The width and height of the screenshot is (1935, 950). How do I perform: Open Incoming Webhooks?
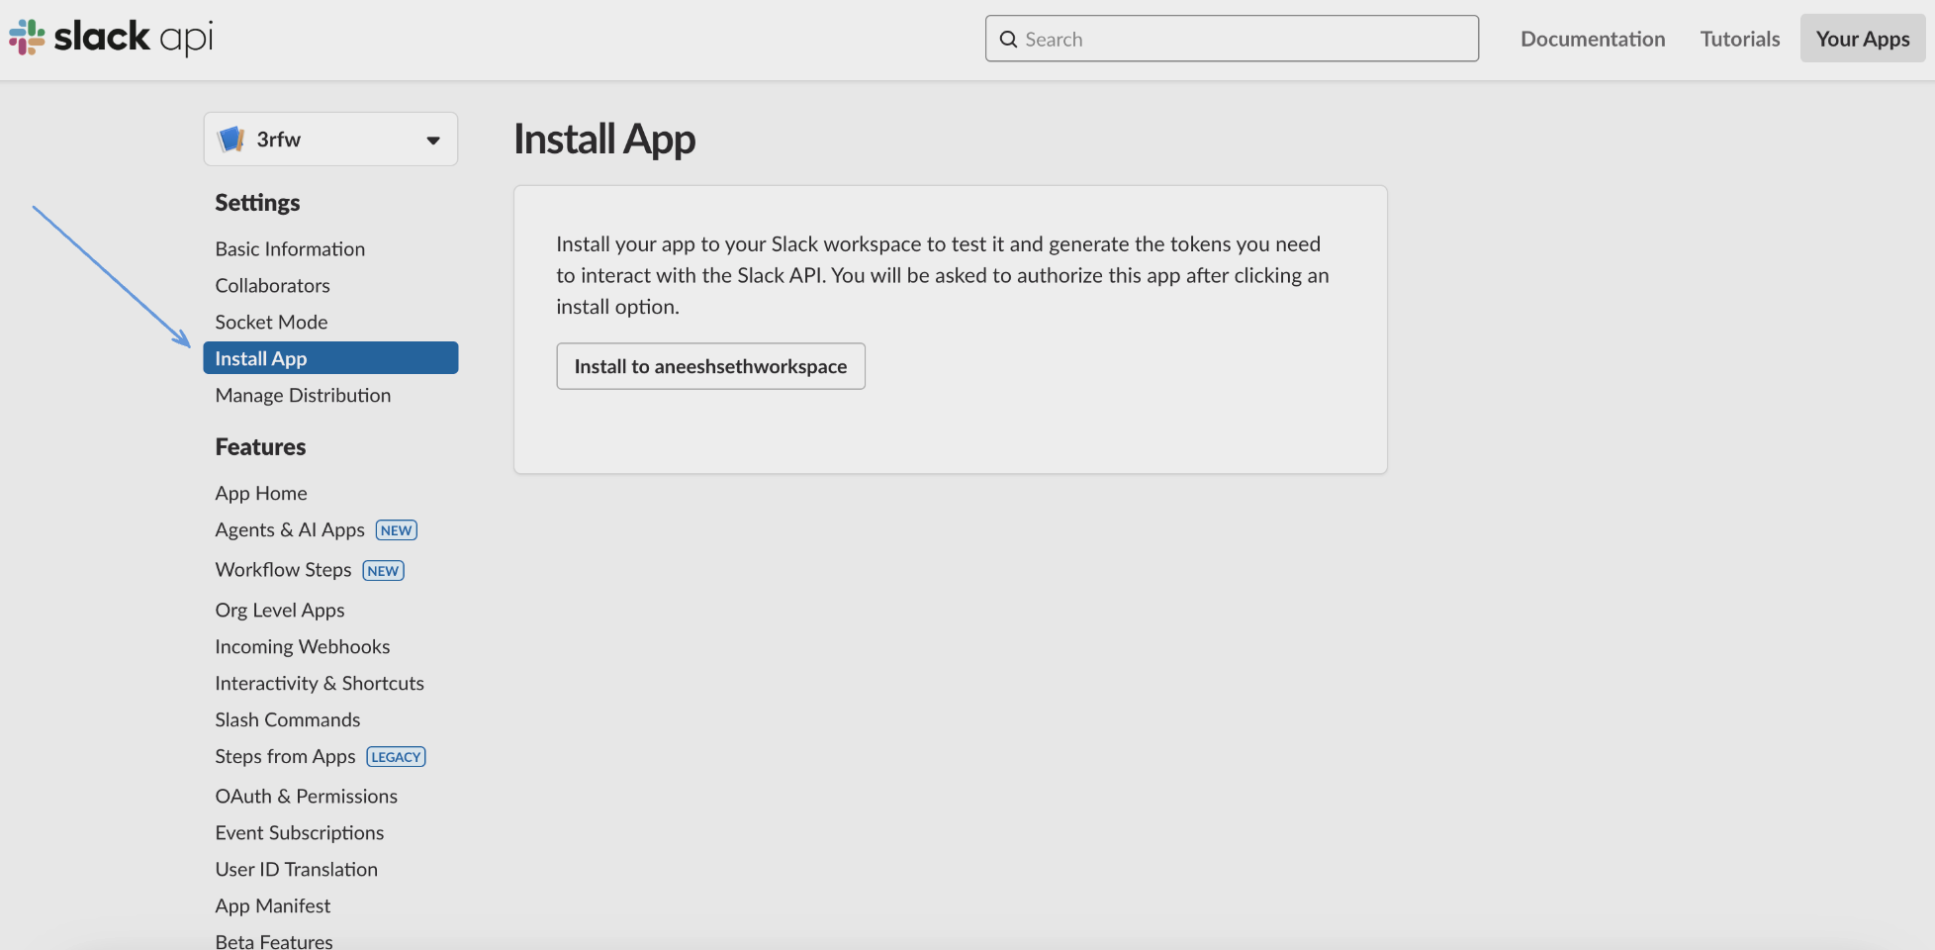pos(302,647)
